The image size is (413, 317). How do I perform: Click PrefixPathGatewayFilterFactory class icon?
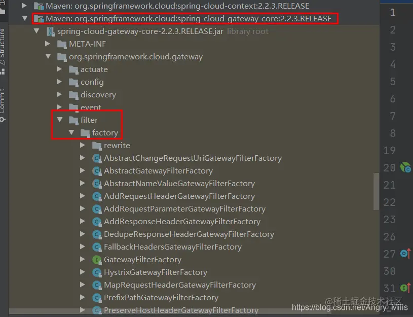point(97,298)
